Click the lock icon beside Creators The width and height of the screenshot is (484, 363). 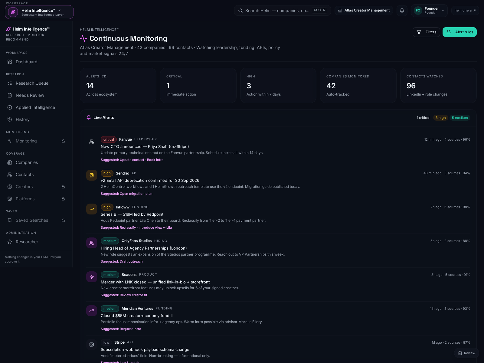(x=63, y=187)
